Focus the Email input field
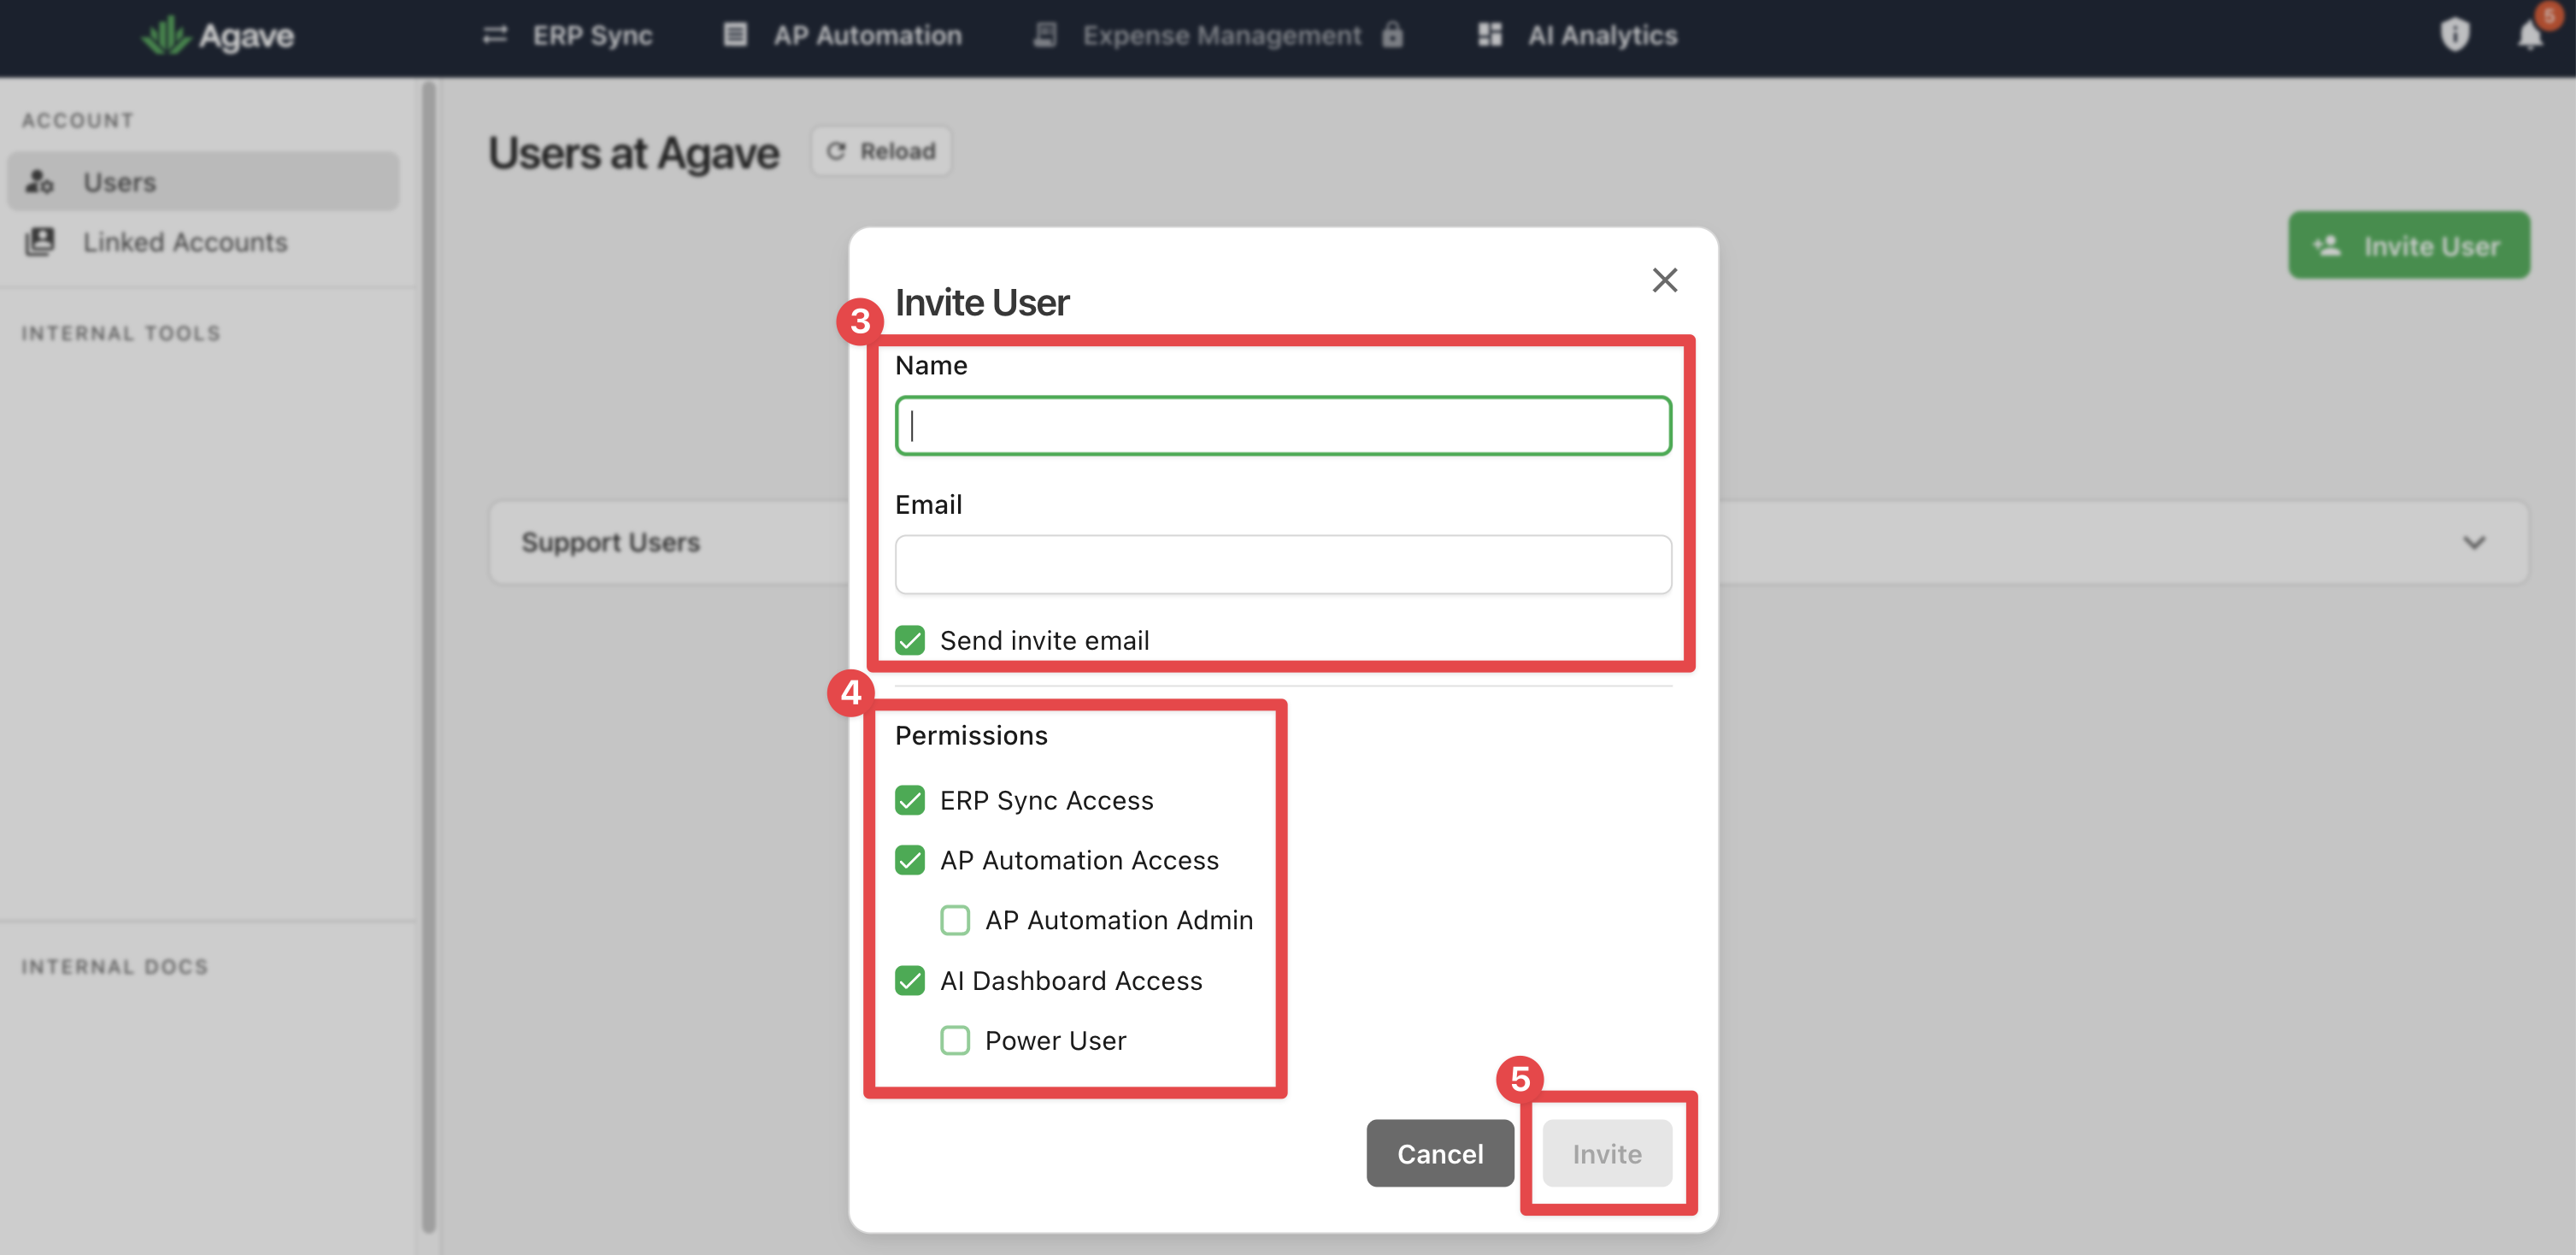Image resolution: width=2576 pixels, height=1255 pixels. tap(1282, 565)
